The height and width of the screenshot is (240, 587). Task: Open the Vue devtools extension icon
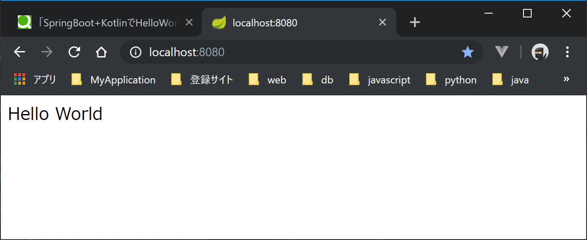coord(502,52)
